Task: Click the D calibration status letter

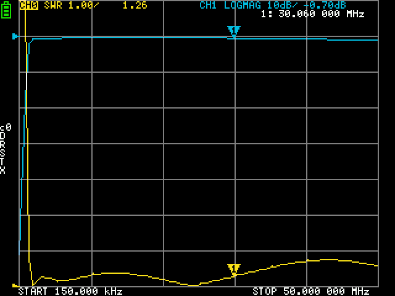Action: pyautogui.click(x=3, y=135)
